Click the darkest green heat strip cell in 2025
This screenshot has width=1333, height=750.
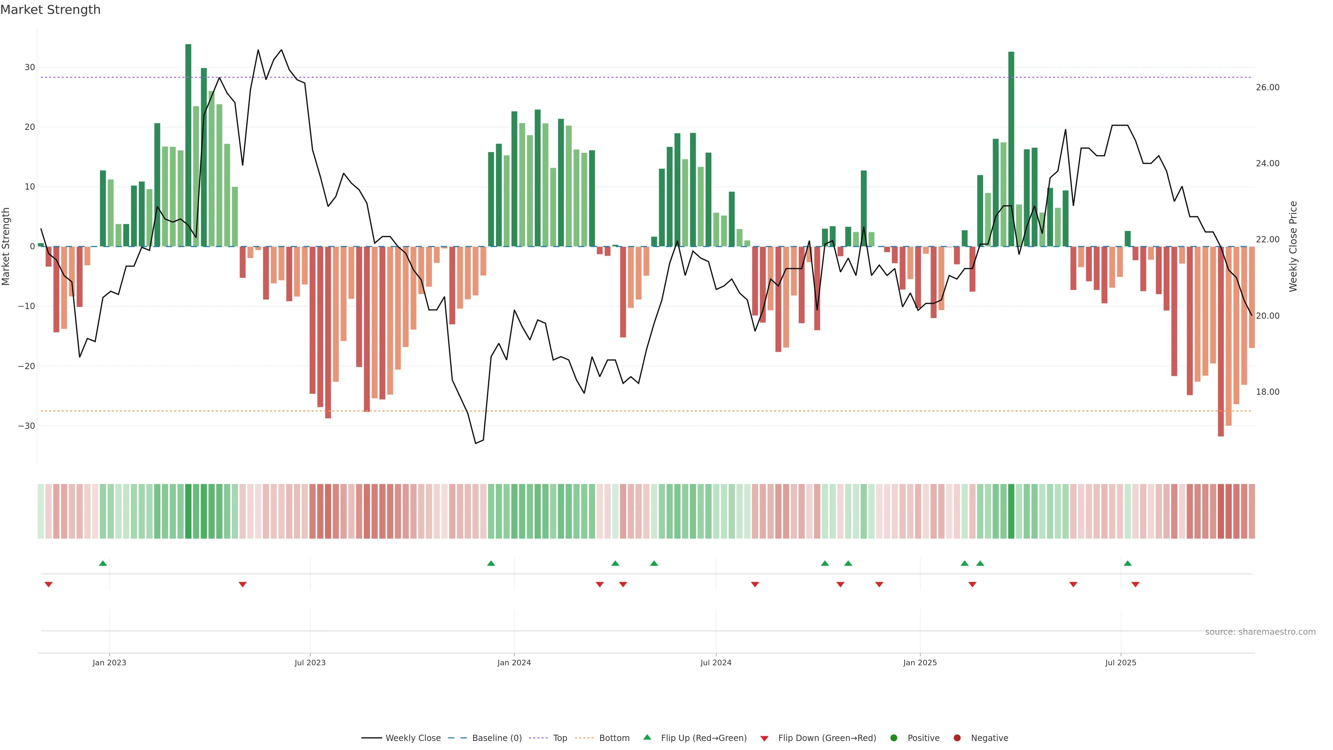click(1011, 511)
